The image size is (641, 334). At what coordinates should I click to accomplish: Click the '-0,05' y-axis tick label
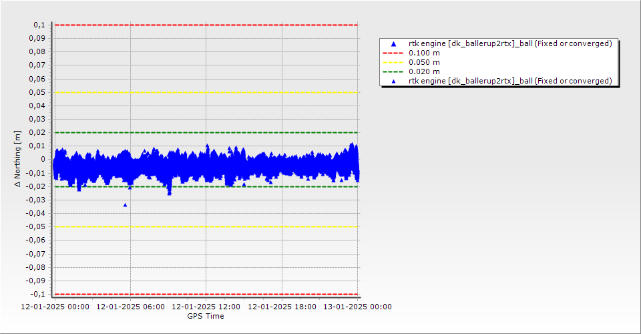click(x=35, y=227)
